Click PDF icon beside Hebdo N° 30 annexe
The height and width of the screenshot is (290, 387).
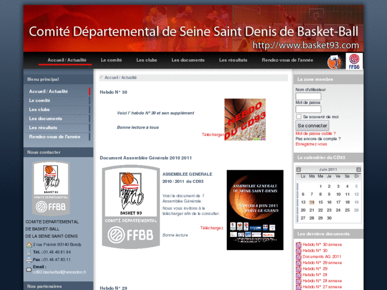click(x=299, y=245)
